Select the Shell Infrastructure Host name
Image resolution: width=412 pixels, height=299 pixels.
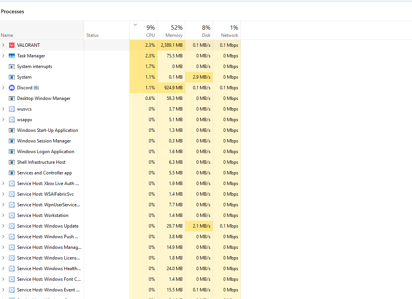point(41,162)
